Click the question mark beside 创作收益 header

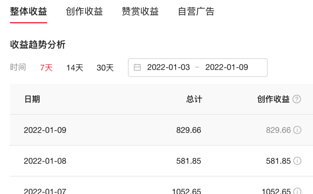coord(297,99)
